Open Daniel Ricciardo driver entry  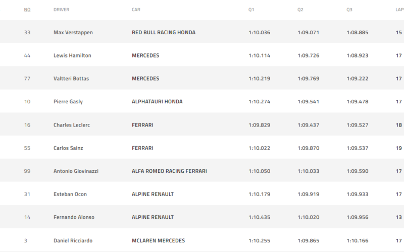(x=73, y=241)
